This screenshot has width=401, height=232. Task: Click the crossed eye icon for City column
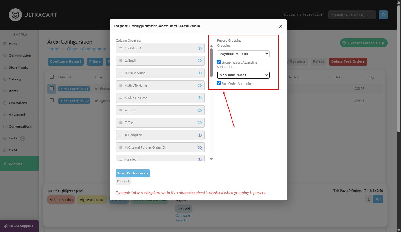(x=200, y=160)
